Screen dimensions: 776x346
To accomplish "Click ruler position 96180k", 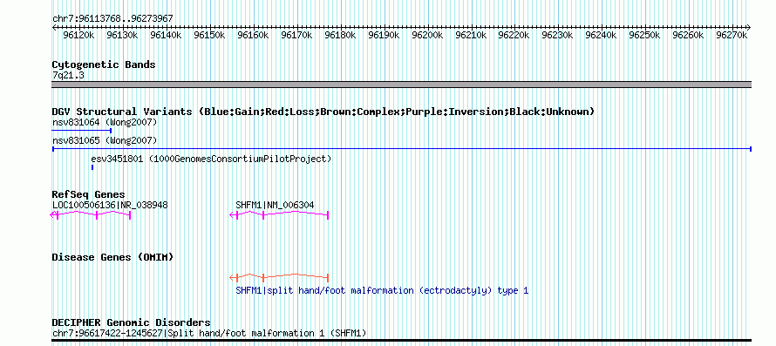I will click(x=340, y=35).
